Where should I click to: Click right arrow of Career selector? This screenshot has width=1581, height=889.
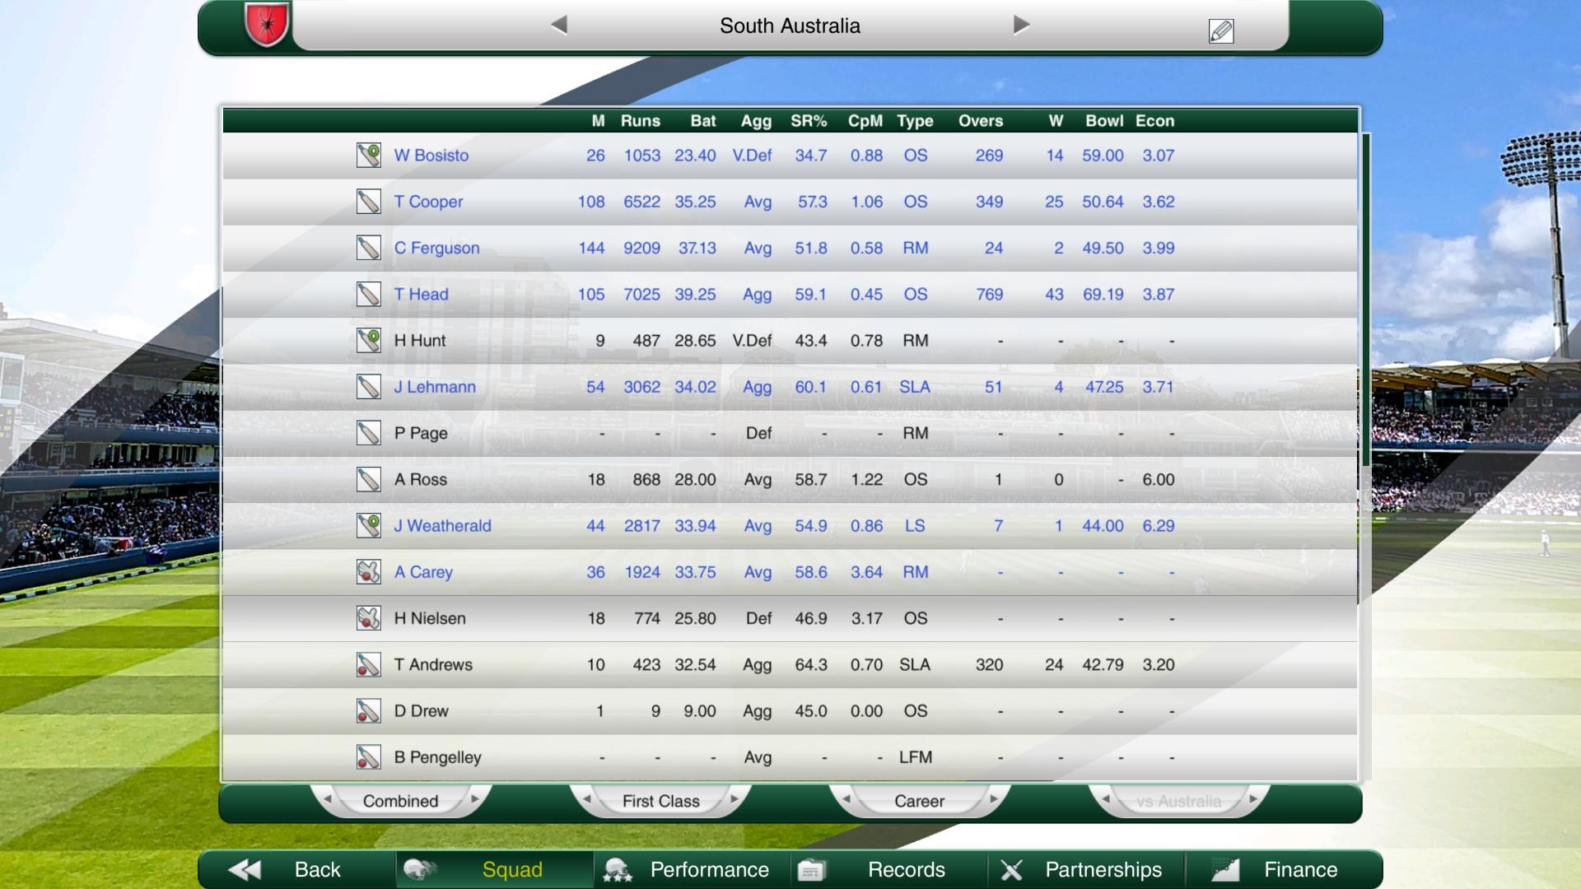point(994,799)
